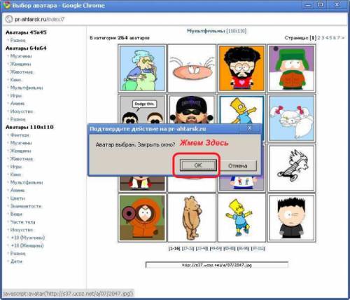Viewport: 350px width, 300px height.
Task: Open Разное under Аватары 110x110
Action: pos(17,254)
